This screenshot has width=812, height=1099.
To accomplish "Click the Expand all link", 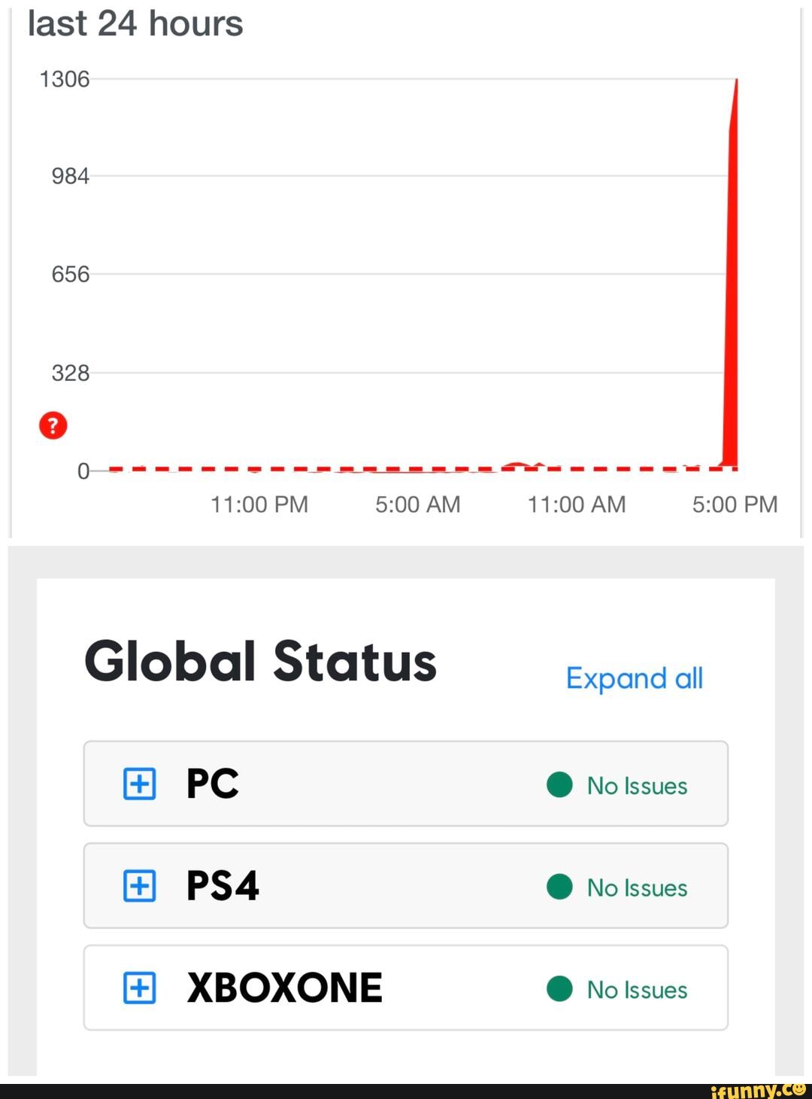I will [x=634, y=678].
